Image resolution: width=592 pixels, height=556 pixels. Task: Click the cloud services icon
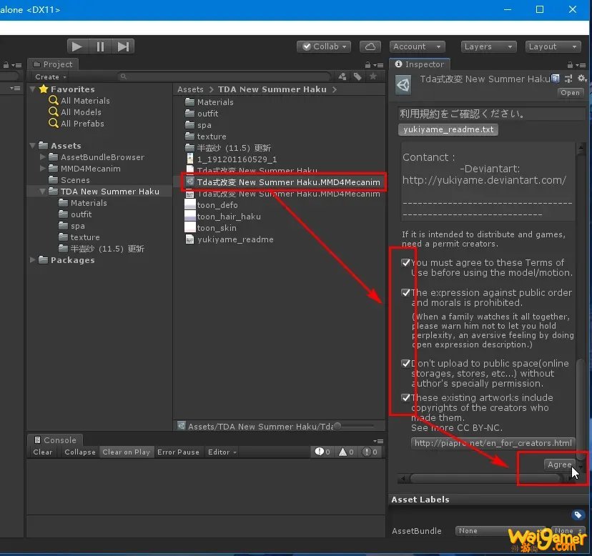pyautogui.click(x=370, y=46)
